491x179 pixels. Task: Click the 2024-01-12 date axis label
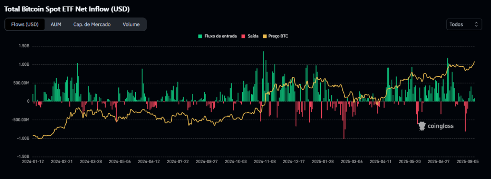[33, 162]
